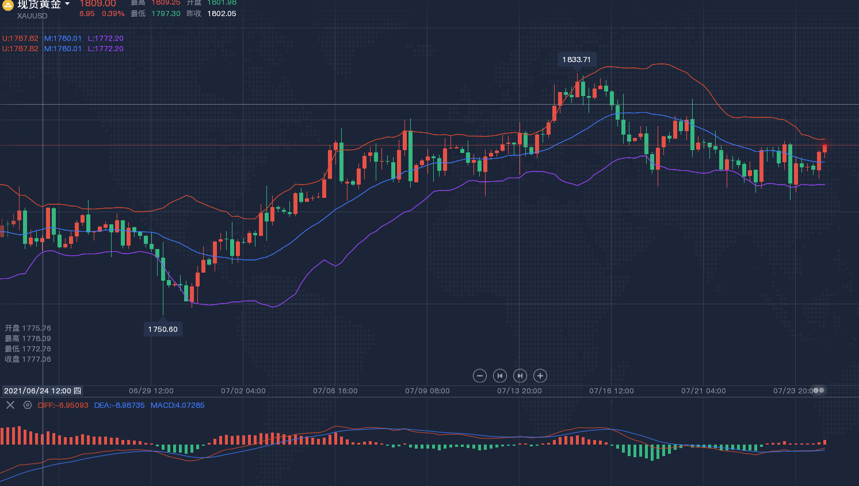The height and width of the screenshot is (486, 859).
Task: Click the glowing latest-price dot on chart
Action: [824, 146]
